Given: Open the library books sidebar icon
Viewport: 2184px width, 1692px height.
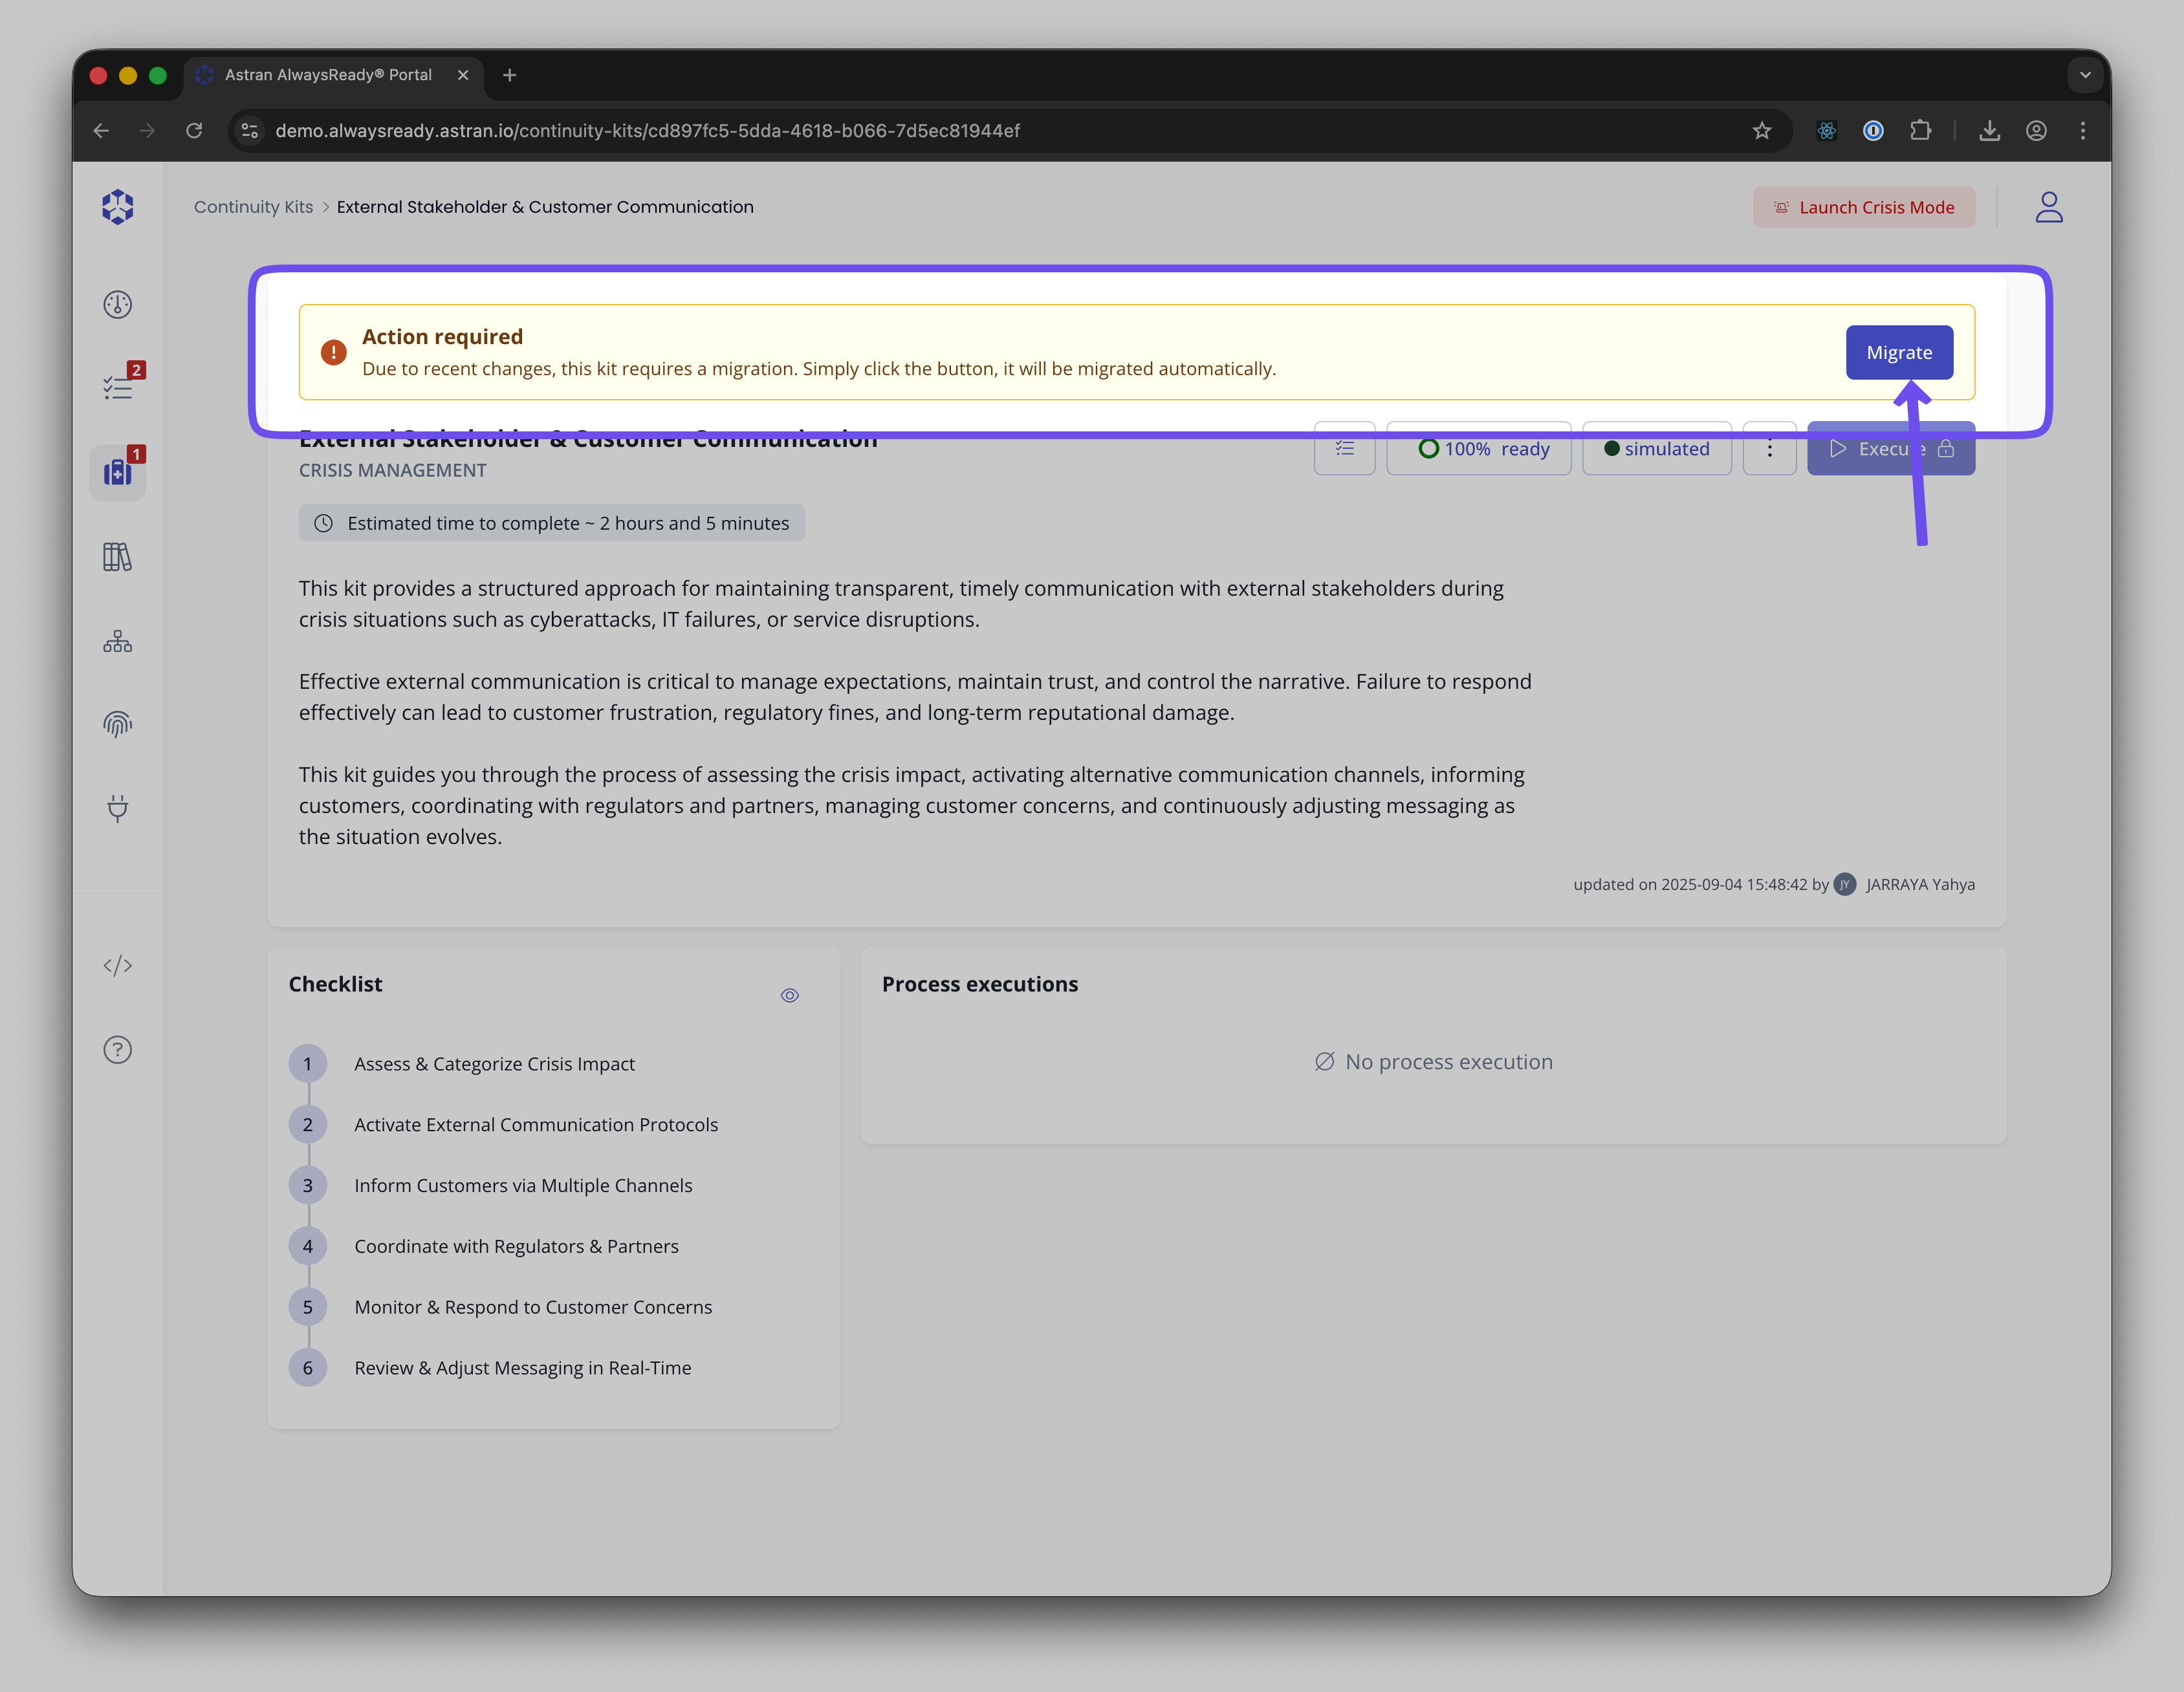Looking at the screenshot, I should click(117, 557).
